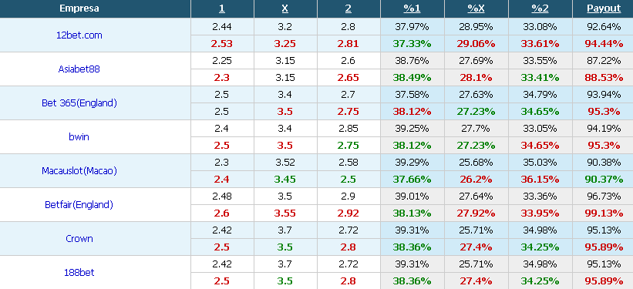The height and width of the screenshot is (289, 633).
Task: Open the Asiabet88 bookmaker link
Action: coord(79,69)
